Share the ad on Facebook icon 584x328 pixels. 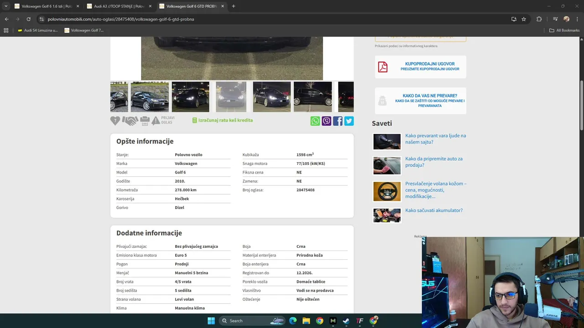338,121
